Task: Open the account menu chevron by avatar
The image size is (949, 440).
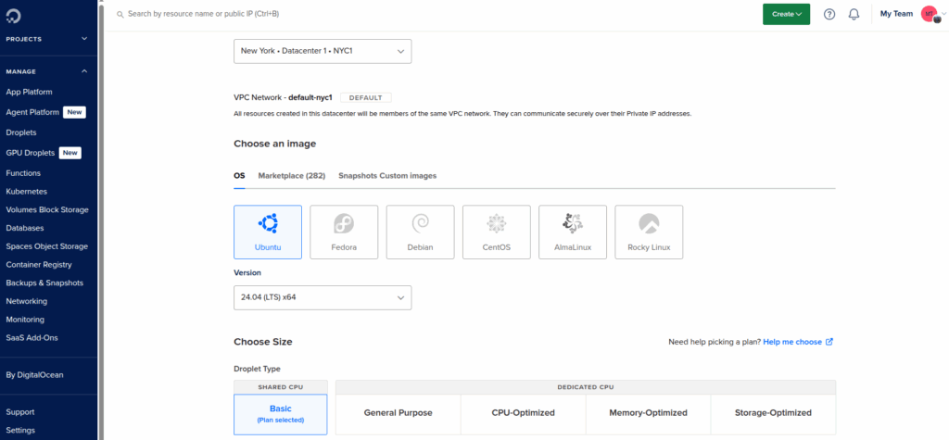Action: pyautogui.click(x=943, y=14)
